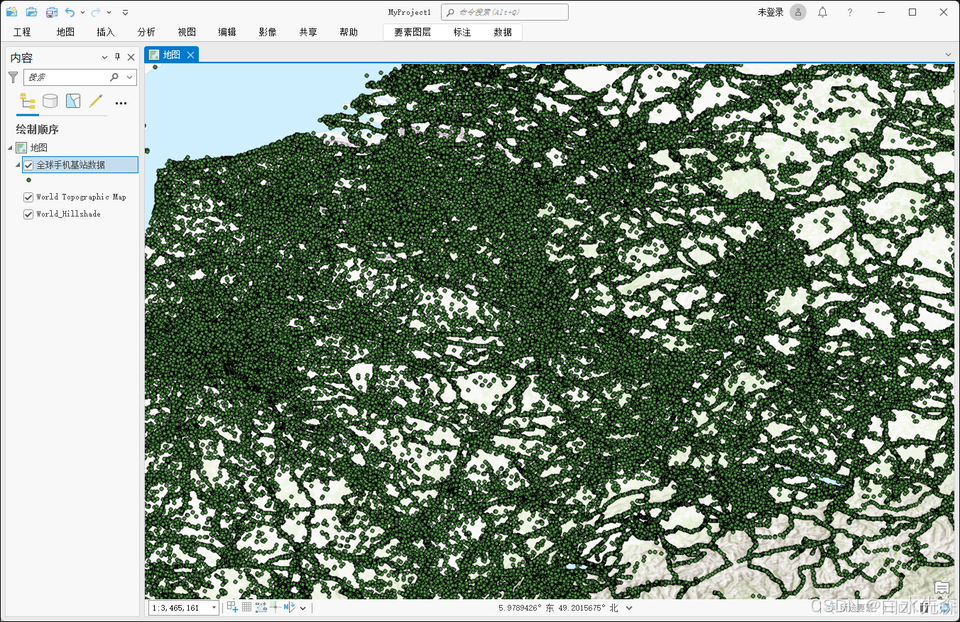Show more list-by options ellipsis
This screenshot has height=622, width=960.
coord(121,103)
